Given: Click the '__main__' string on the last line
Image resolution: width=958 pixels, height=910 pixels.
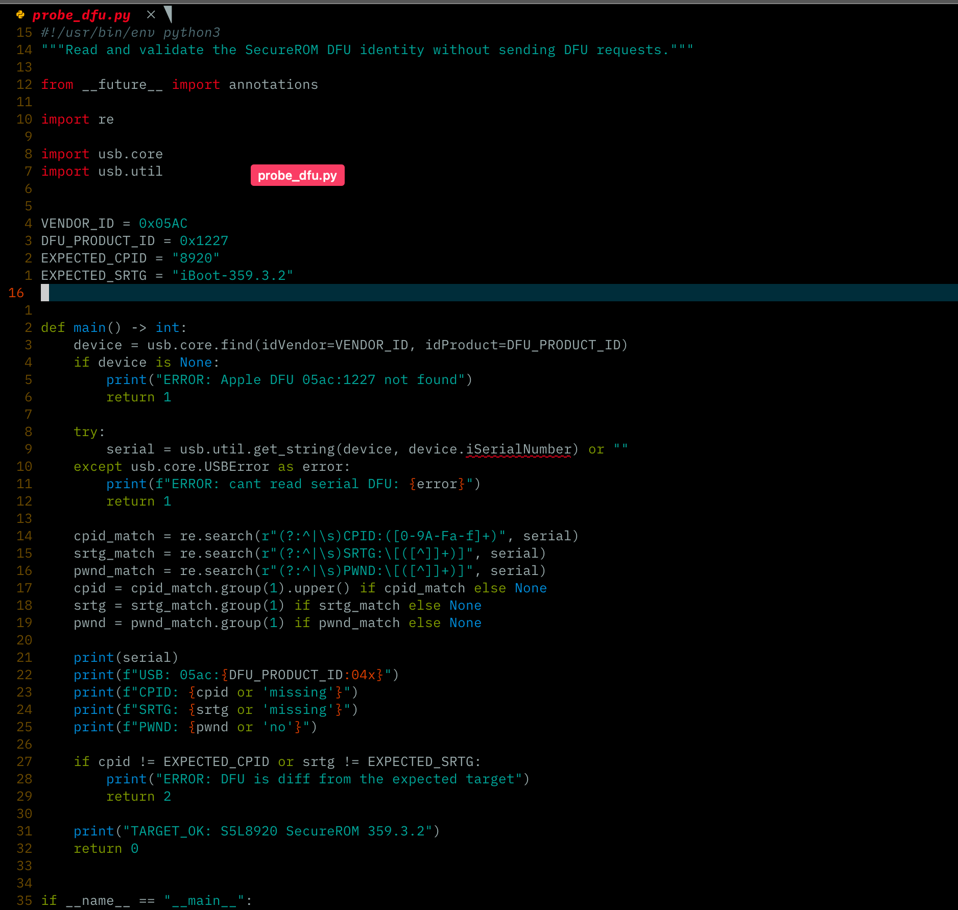Looking at the screenshot, I should coord(204,901).
